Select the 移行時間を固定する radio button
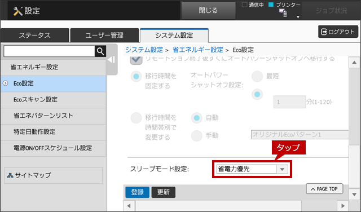 (x=136, y=77)
